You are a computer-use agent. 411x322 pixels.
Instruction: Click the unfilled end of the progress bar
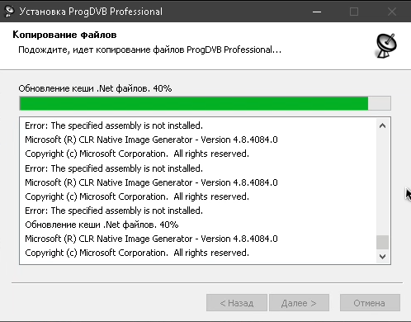[x=379, y=103]
